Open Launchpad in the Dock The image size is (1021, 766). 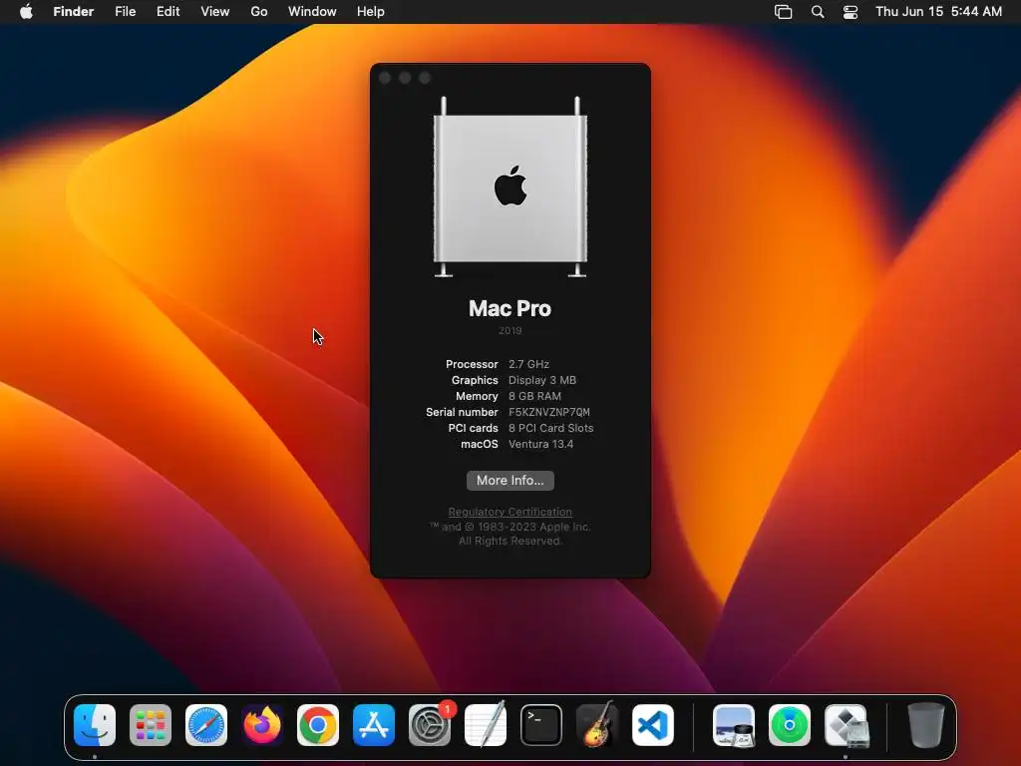click(151, 725)
